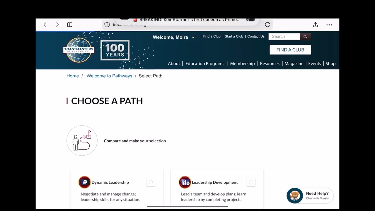The height and width of the screenshot is (211, 375).
Task: Open the Shop menu
Action: 330,64
